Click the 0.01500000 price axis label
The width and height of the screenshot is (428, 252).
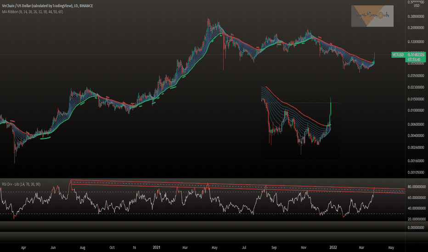(x=416, y=99)
